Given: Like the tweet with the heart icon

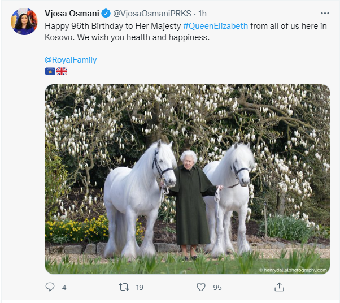Looking at the screenshot, I should point(200,287).
